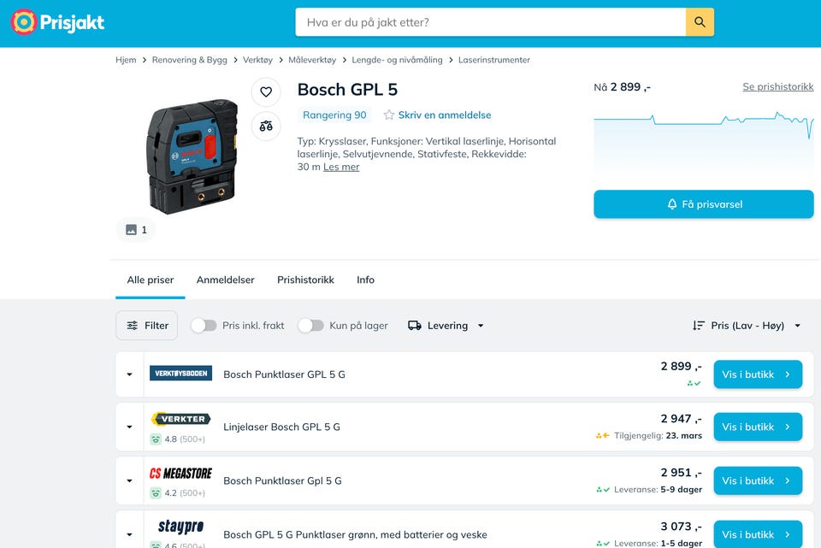Click the Få prisvarsel button
The width and height of the screenshot is (821, 548).
[704, 204]
